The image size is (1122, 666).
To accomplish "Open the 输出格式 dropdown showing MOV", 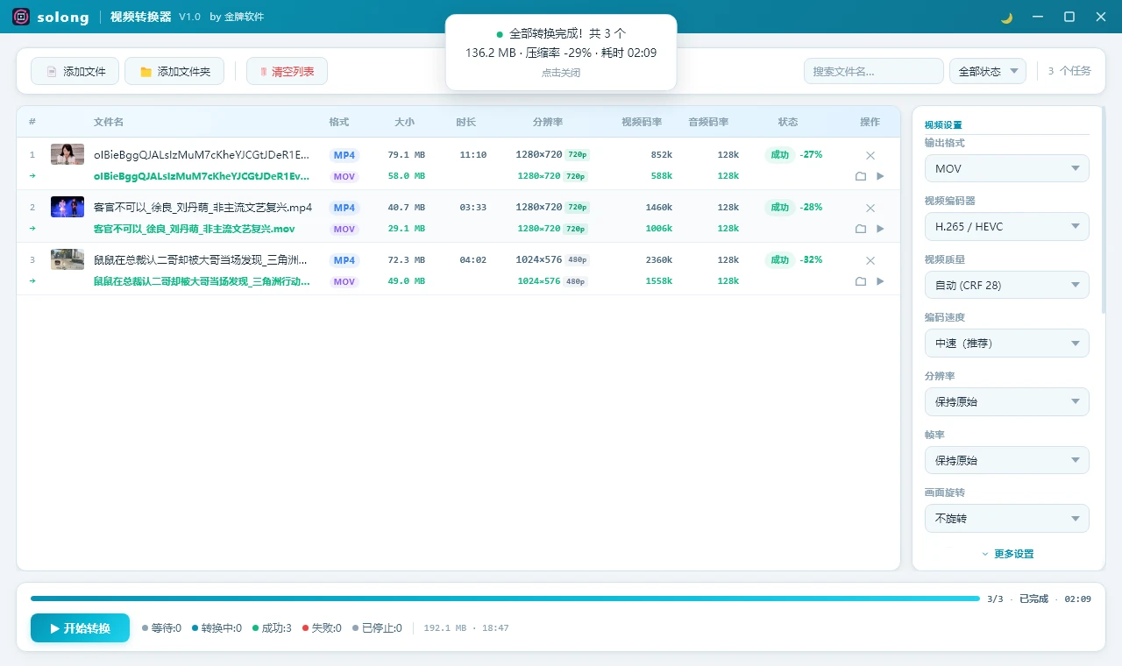I will point(1006,167).
